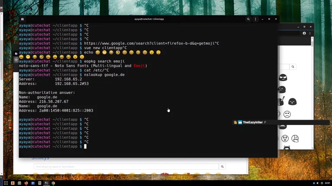The image size is (332, 186).
Task: Open the green-logo app in taskbar
Action: click(40, 183)
